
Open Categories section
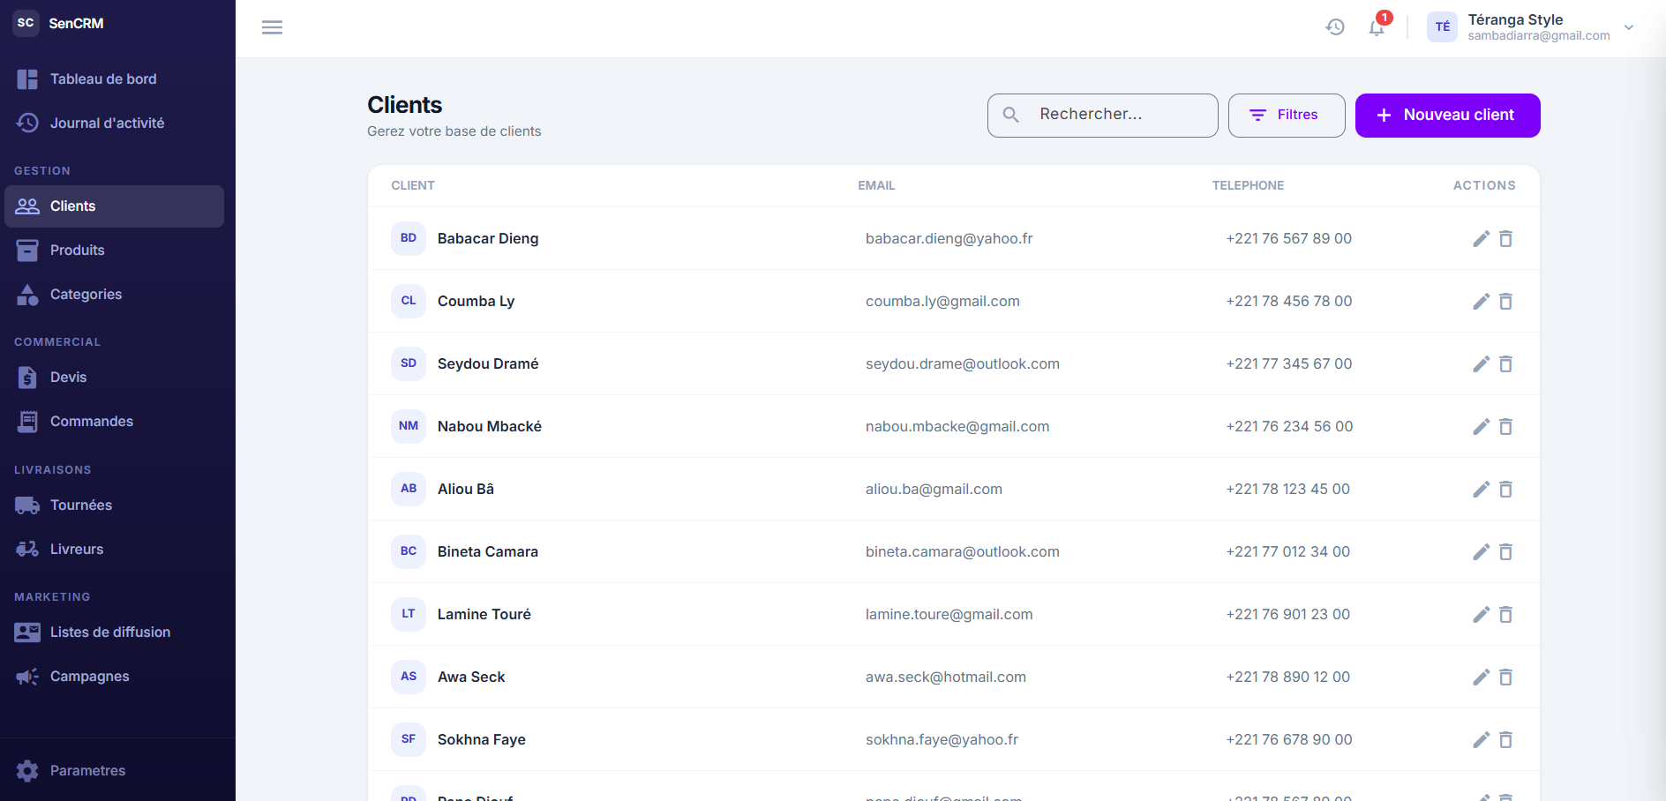click(x=115, y=295)
